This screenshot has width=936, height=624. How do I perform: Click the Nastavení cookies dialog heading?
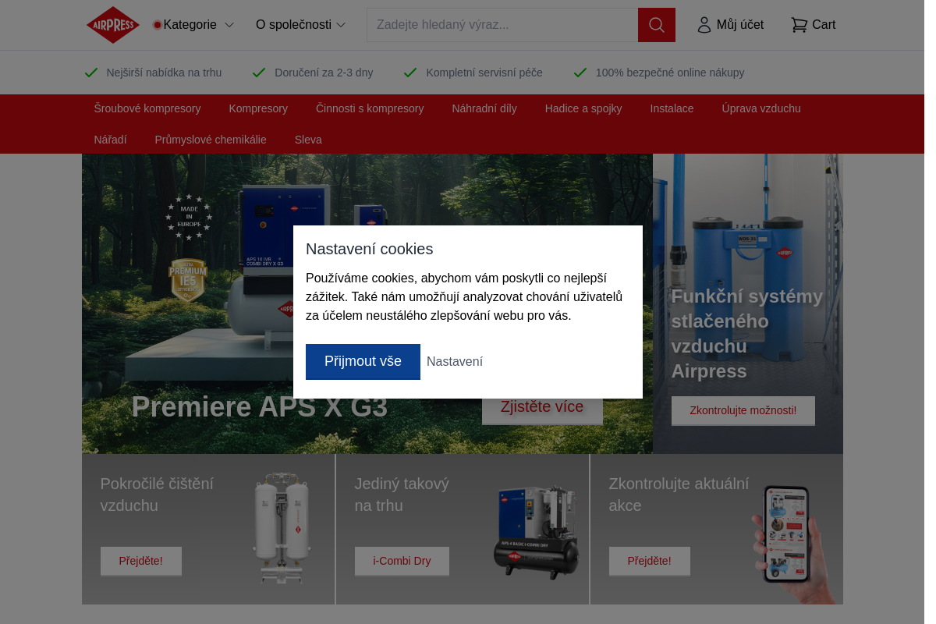[x=369, y=249]
